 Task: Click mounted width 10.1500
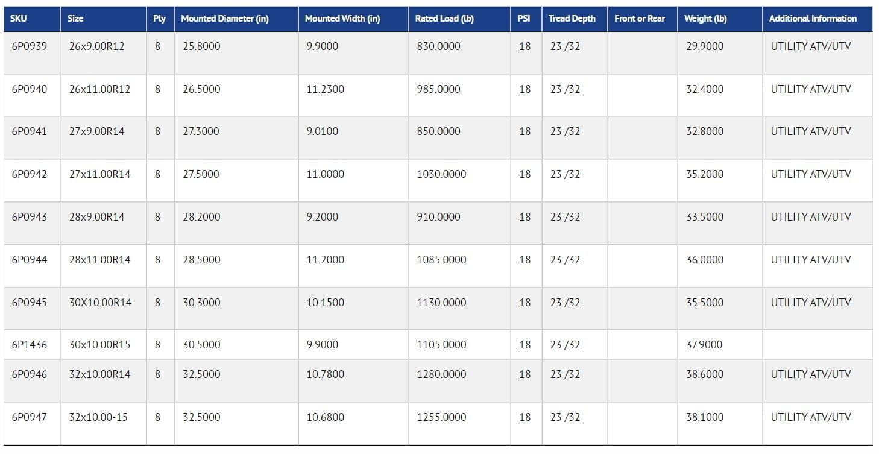point(326,303)
